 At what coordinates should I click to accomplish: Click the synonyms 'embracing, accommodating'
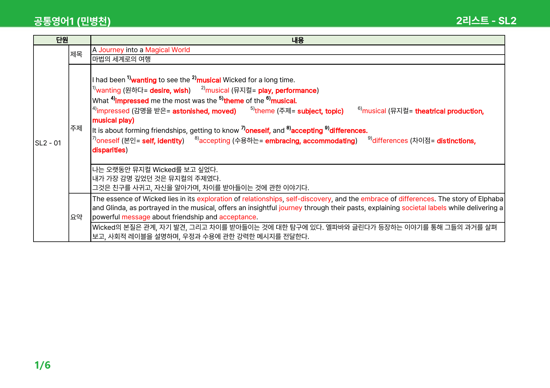pyautogui.click(x=310, y=141)
